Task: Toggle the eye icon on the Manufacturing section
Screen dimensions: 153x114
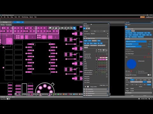Action: pos(87,93)
